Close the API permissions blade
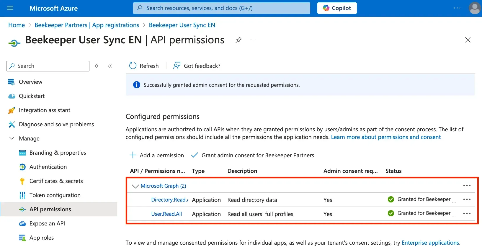The height and width of the screenshot is (247, 482). coord(468,40)
